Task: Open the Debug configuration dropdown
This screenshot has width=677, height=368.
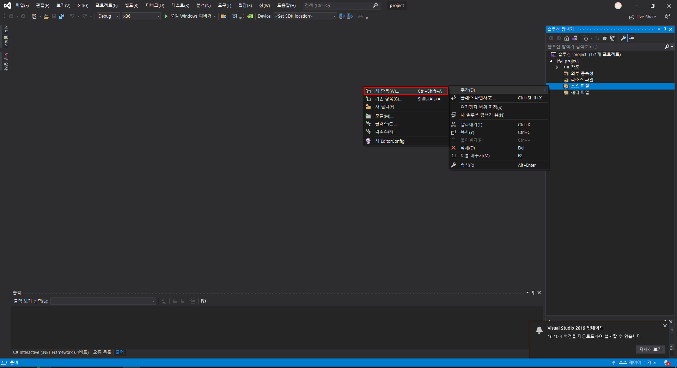Action: coord(108,16)
